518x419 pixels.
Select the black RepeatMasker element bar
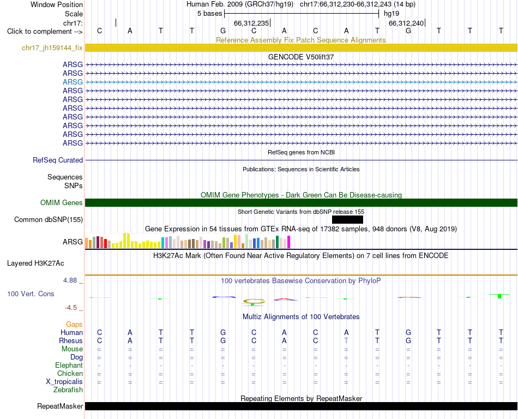tap(301, 406)
